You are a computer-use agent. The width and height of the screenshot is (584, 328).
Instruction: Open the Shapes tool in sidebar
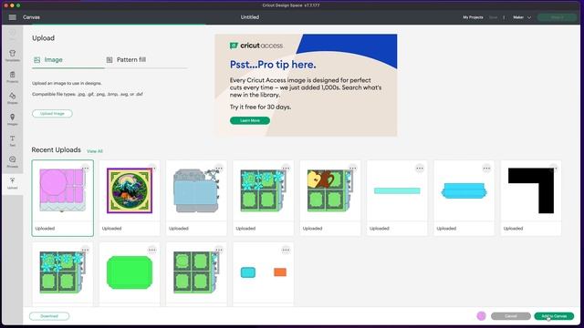coord(12,98)
